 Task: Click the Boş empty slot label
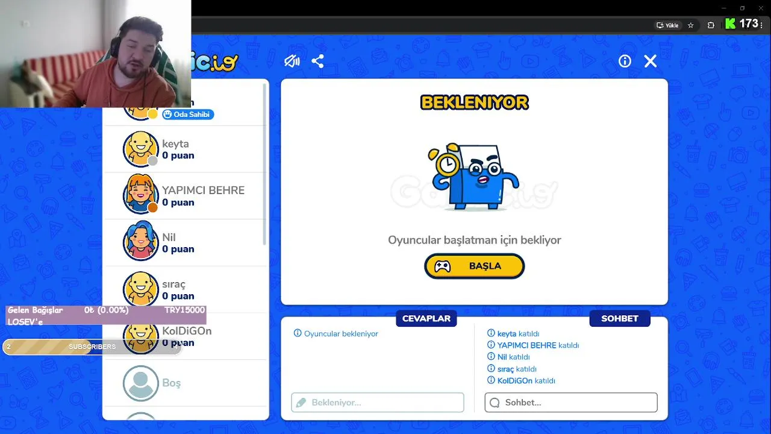coord(171,383)
